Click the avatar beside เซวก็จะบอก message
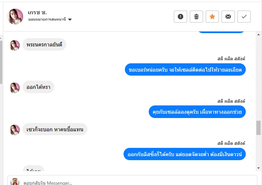The width and height of the screenshot is (262, 185). tap(15, 130)
